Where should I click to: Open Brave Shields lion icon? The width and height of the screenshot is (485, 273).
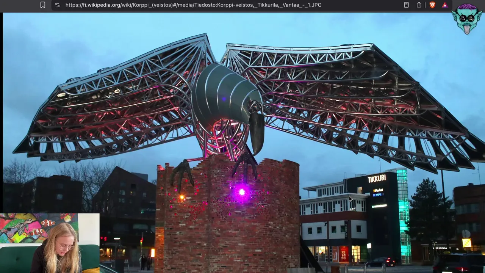(432, 5)
